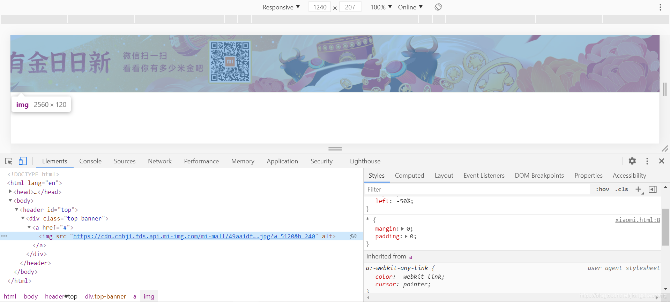Select the Properties sub-tab
The height and width of the screenshot is (302, 670).
tap(588, 176)
